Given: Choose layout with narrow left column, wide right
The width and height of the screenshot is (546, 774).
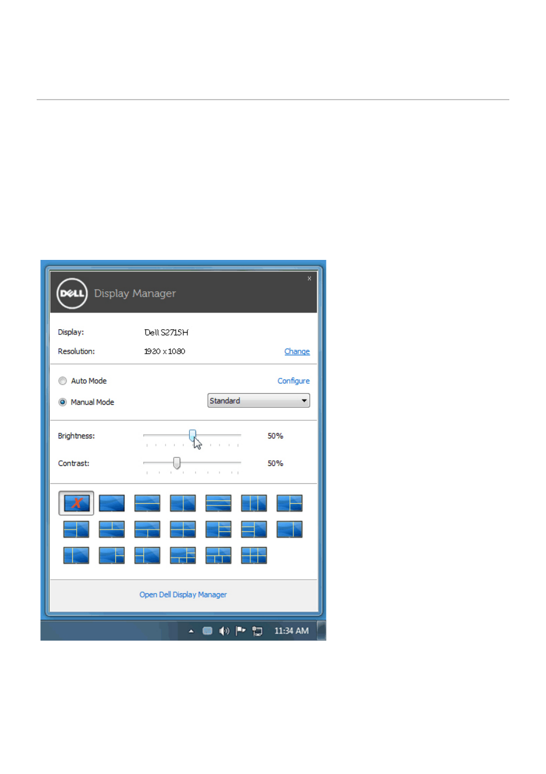Looking at the screenshot, I should pos(76,555).
